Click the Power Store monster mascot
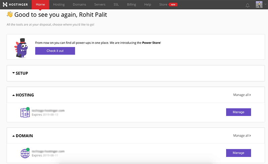 click(21, 48)
